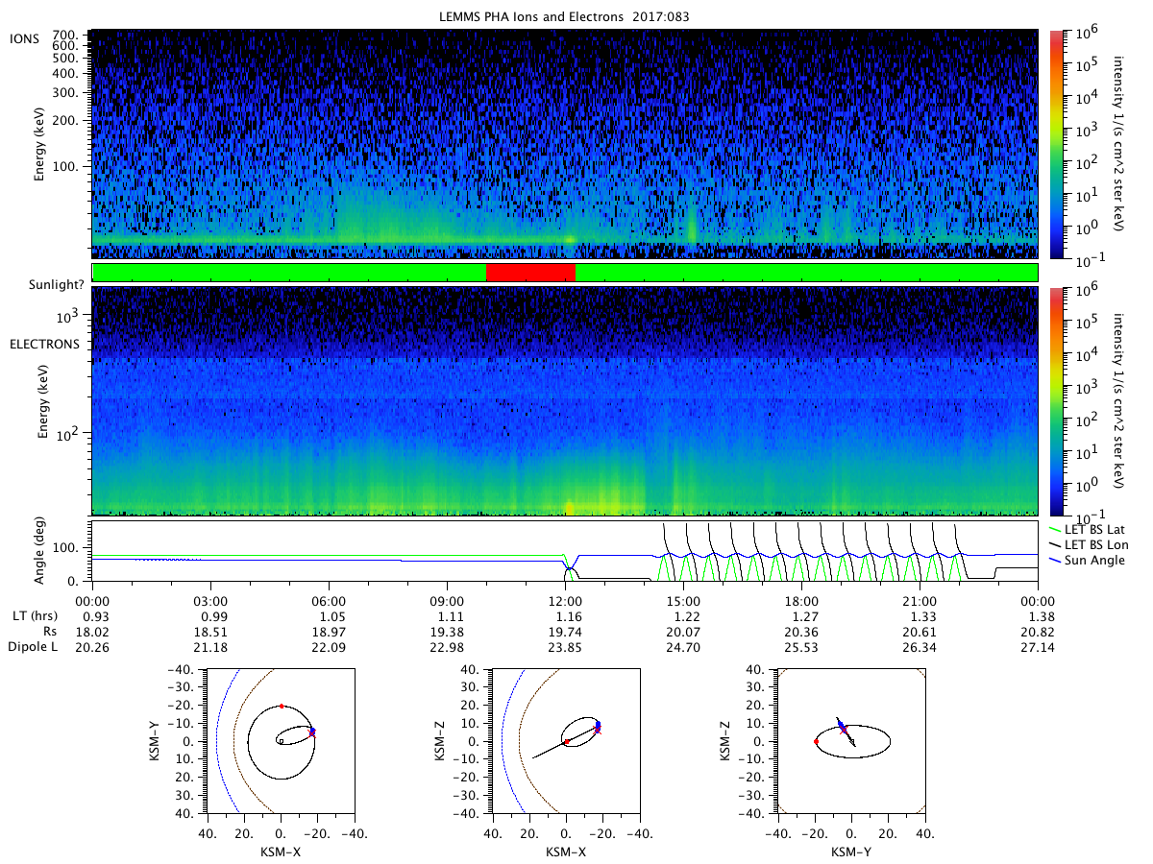
Task: Click the KSM-X versus KSM-Z orbit plot
Action: 564,740
